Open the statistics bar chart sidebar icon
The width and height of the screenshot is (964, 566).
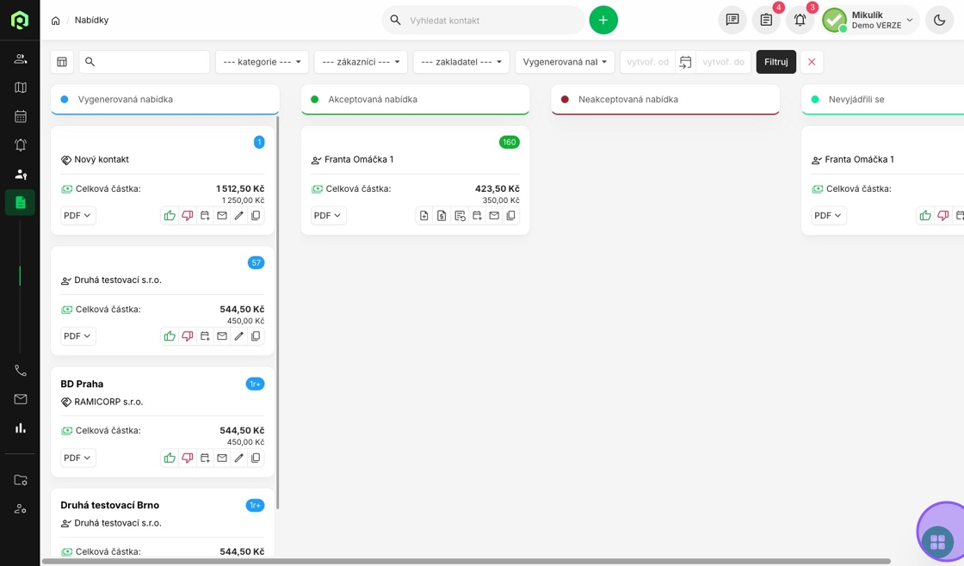21,428
